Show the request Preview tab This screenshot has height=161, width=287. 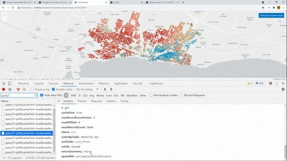pyautogui.click(x=82, y=101)
